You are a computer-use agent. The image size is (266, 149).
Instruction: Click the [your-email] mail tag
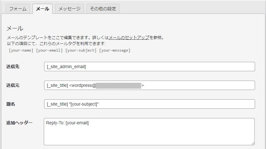click(49, 50)
